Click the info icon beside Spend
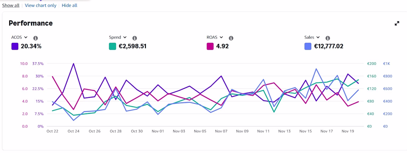407x153 pixels. click(x=134, y=38)
